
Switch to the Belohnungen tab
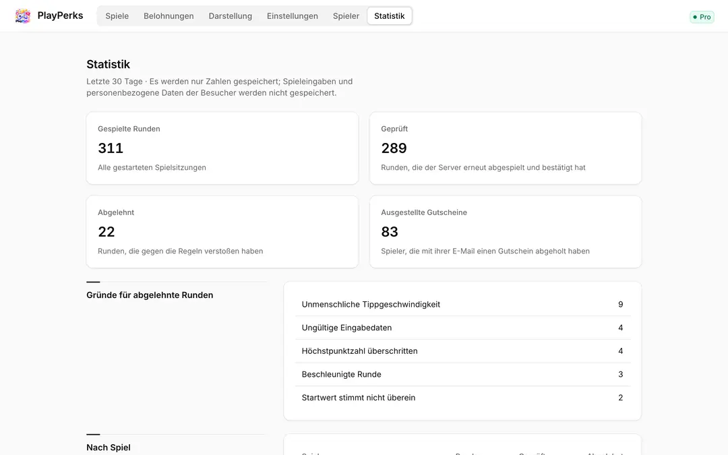169,16
